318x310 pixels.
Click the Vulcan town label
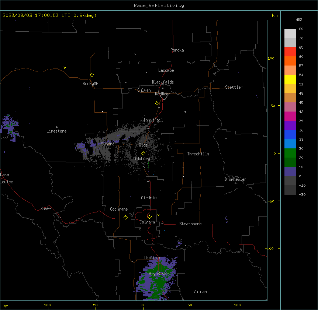coord(200,292)
